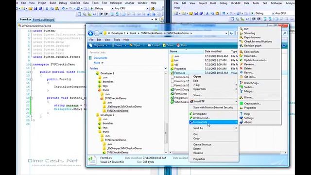Click E-mail button in Explorer toolbar

click(x=154, y=45)
